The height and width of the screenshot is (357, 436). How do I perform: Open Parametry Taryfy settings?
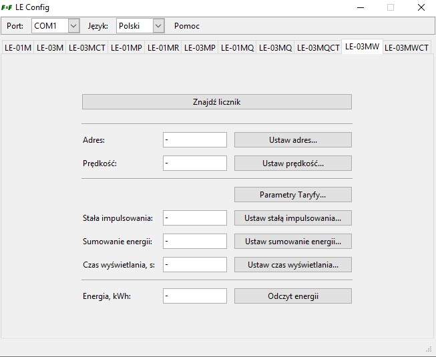pyautogui.click(x=293, y=194)
